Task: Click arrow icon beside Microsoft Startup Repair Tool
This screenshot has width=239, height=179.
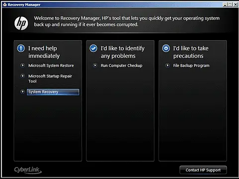Action: [x=22, y=76]
